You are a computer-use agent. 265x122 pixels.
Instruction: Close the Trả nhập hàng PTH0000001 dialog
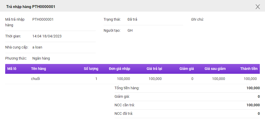coord(257,7)
